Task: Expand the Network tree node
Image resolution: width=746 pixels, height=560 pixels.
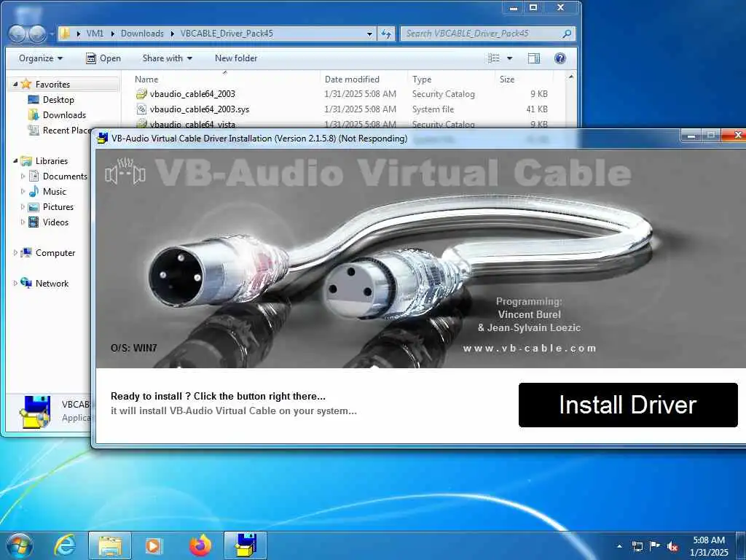Action: [x=15, y=284]
